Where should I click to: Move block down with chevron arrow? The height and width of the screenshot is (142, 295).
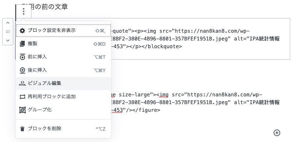point(8,40)
